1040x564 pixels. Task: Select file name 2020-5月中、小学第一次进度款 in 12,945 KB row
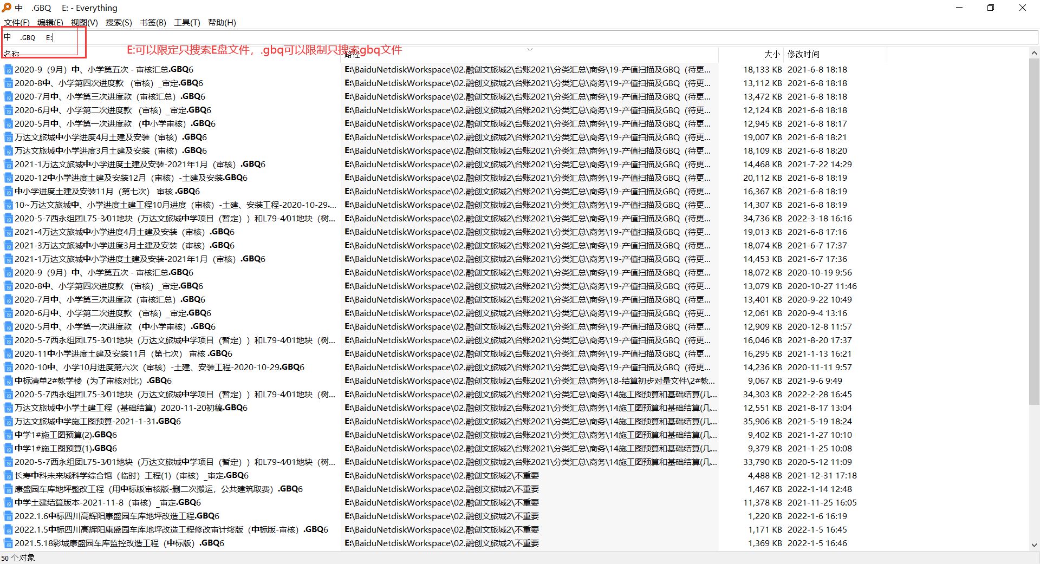click(x=115, y=124)
